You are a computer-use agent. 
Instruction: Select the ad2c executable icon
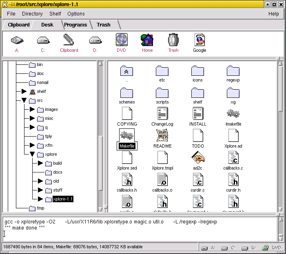(x=198, y=158)
